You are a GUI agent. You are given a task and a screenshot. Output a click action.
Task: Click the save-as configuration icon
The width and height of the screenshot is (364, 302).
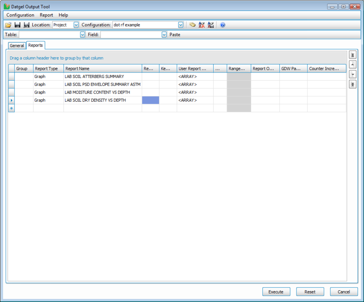(26, 25)
